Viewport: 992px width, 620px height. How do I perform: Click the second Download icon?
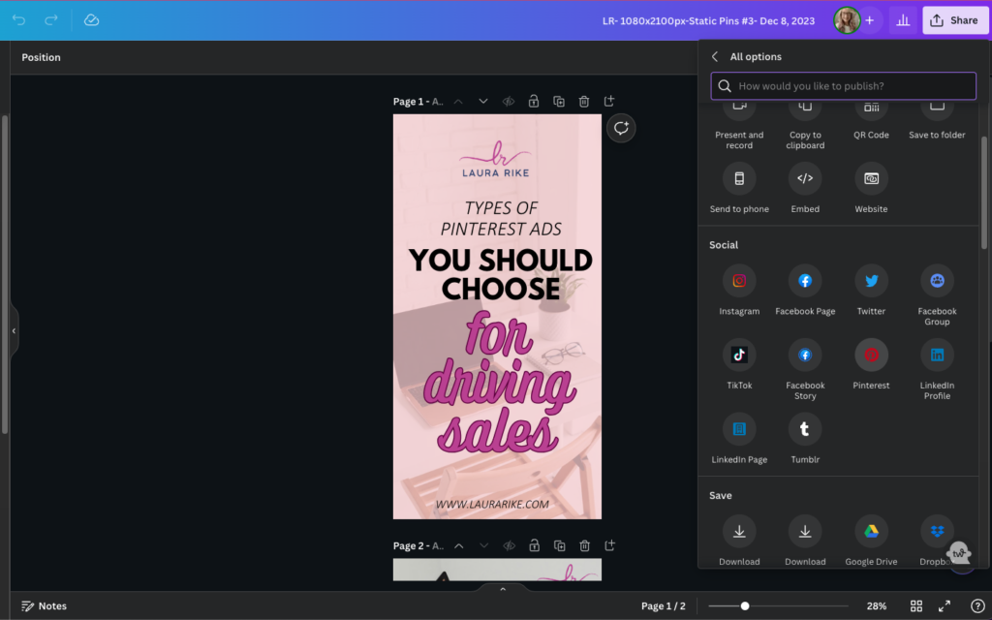click(805, 532)
